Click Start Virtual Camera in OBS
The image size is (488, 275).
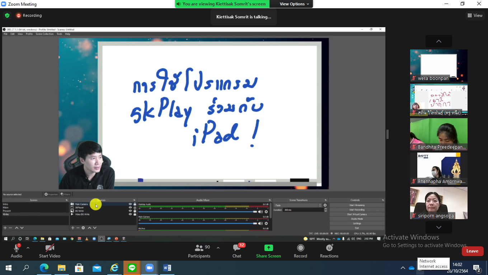357,214
